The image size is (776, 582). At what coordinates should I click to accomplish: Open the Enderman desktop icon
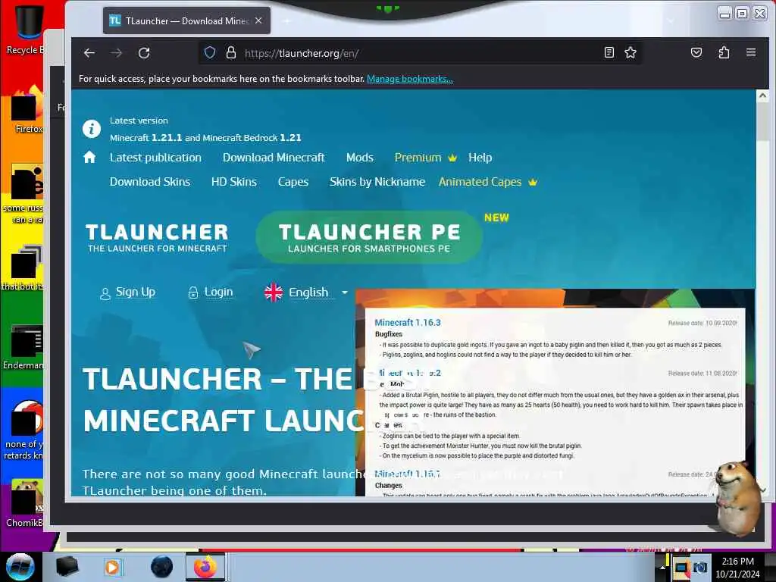[23, 347]
